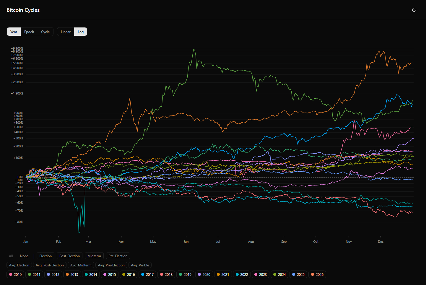Toggle the 2018 series

click(166, 274)
